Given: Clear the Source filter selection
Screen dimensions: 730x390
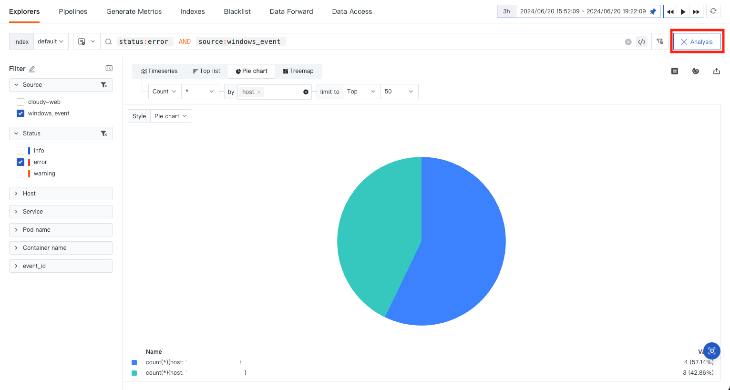Looking at the screenshot, I should (104, 85).
